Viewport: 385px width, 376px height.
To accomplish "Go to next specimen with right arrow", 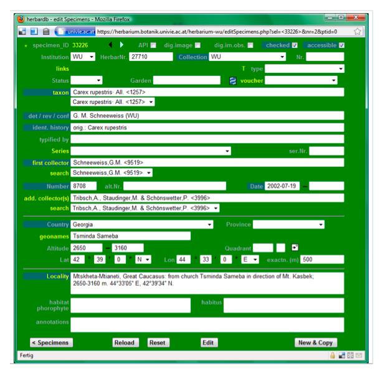I will coord(121,45).
